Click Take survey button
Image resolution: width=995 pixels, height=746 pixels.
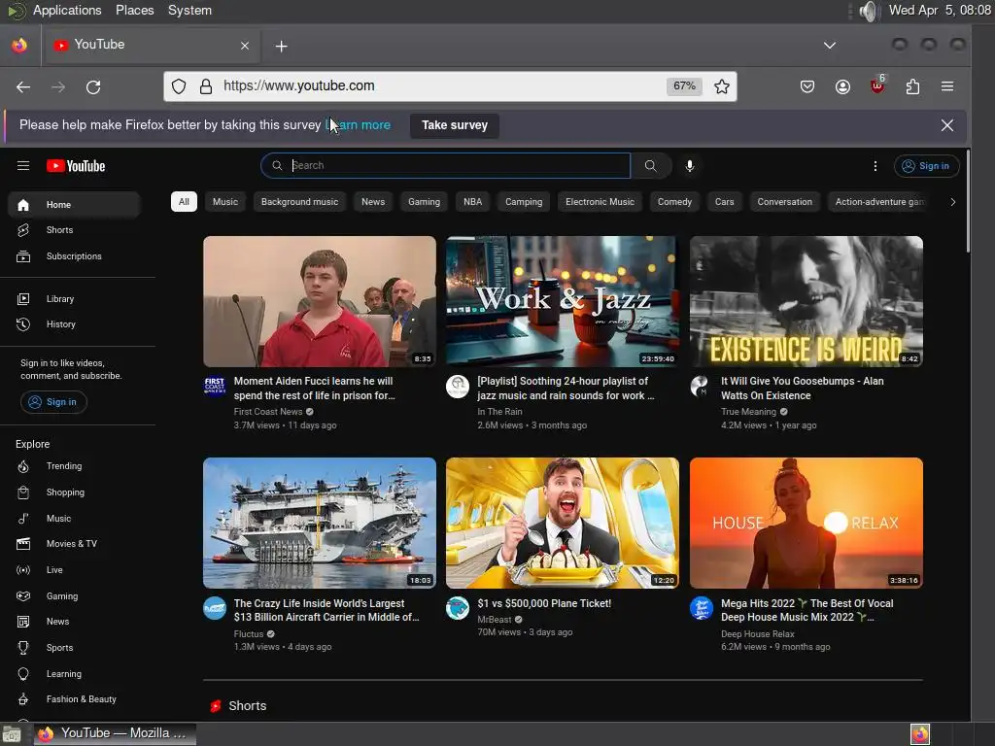[455, 125]
